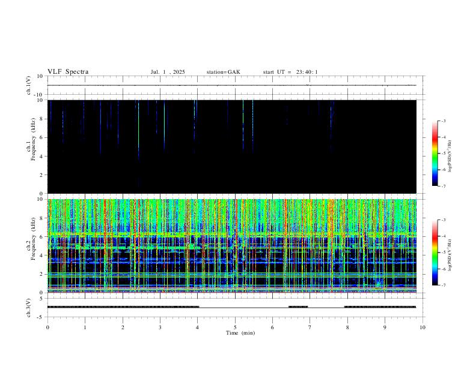
Task: Click the "-3" label on upper color bar
Action: [x=444, y=121]
